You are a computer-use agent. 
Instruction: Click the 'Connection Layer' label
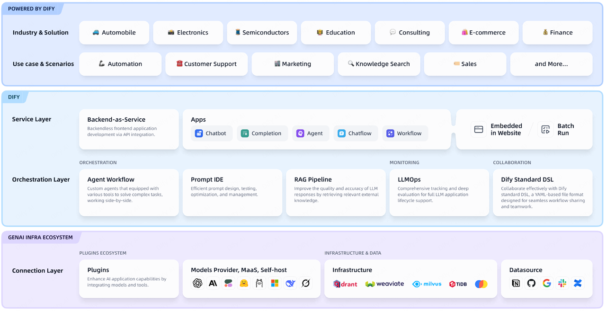tap(37, 271)
